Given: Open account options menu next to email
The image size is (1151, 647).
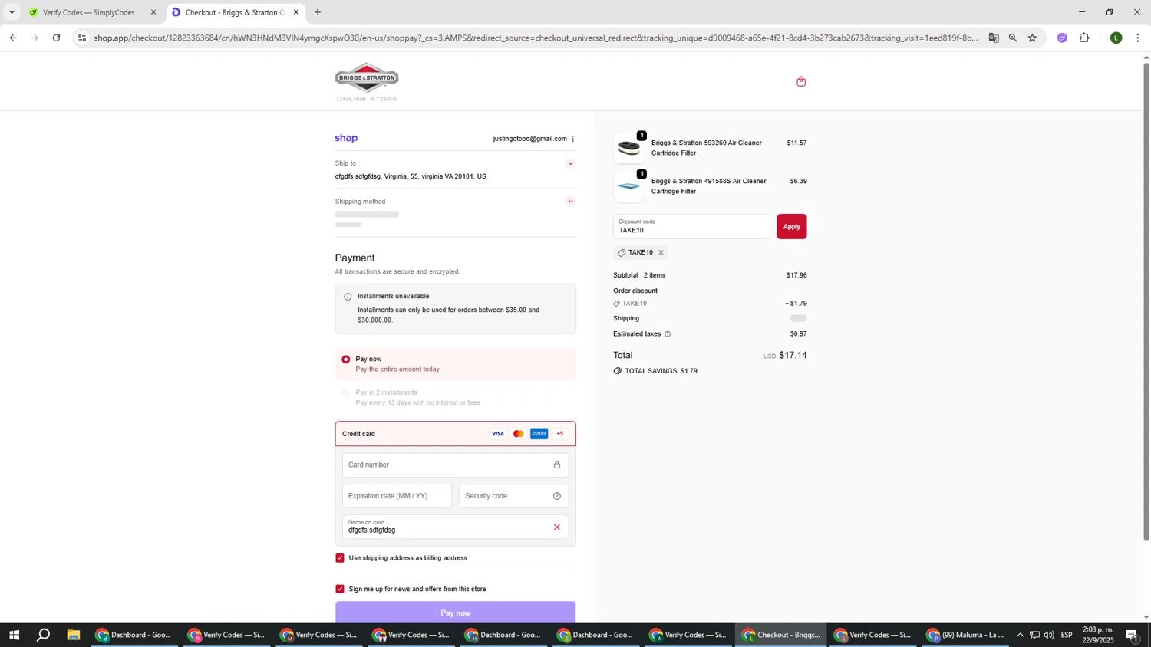Looking at the screenshot, I should point(572,139).
